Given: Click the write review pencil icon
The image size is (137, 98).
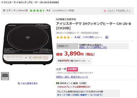Looking at the screenshot, I should pyautogui.click(x=107, y=37).
